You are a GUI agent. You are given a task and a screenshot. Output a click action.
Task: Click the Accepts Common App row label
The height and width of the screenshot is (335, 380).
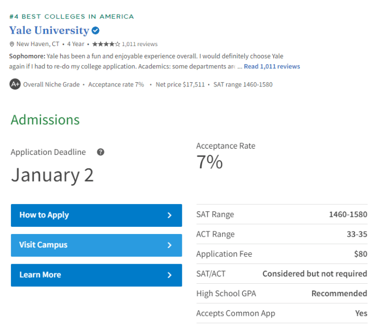[236, 313]
